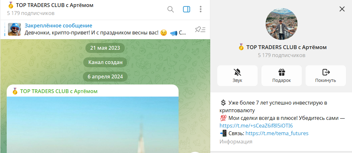Open the channel profile photo
The image size is (352, 153).
pyautogui.click(x=282, y=24)
